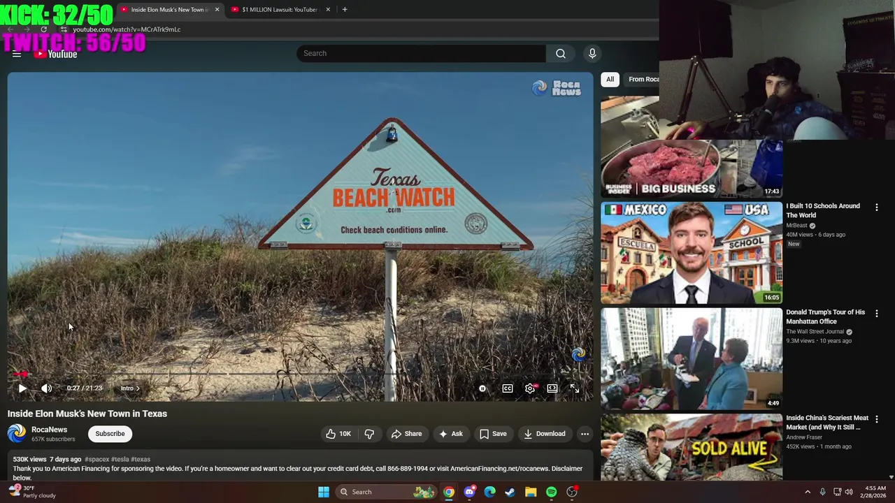Open player settings gear

click(x=530, y=388)
